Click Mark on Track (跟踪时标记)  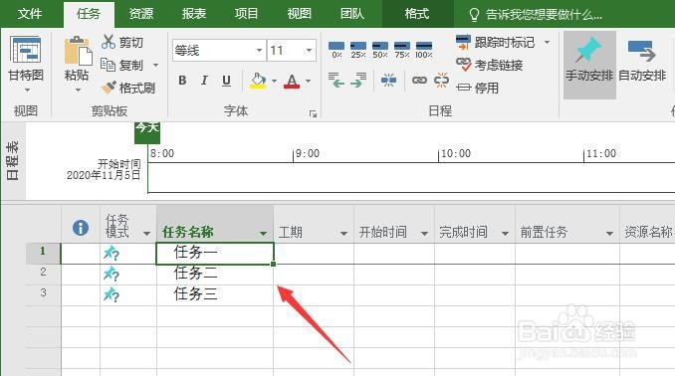click(495, 42)
